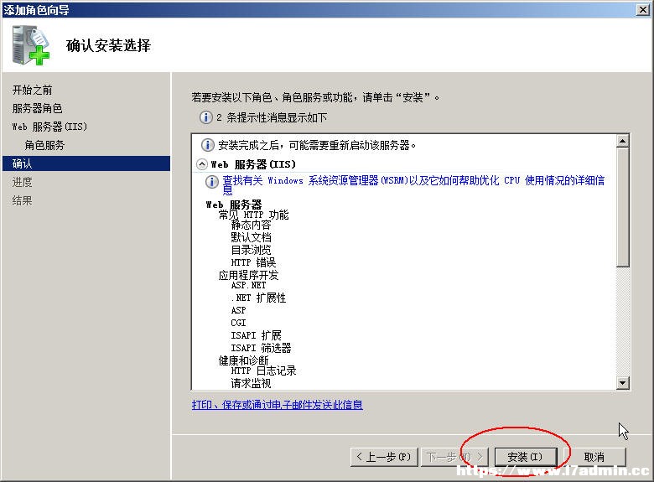The width and height of the screenshot is (654, 482).
Task: Click the scroll down arrow of the list
Action: [622, 383]
